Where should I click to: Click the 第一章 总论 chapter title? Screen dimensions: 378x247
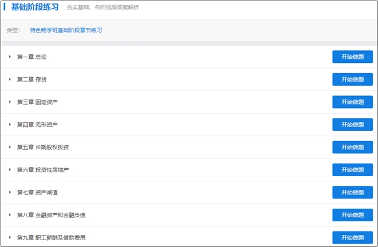(31, 57)
